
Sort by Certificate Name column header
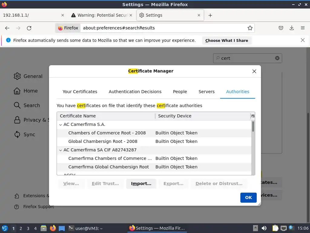click(106, 116)
